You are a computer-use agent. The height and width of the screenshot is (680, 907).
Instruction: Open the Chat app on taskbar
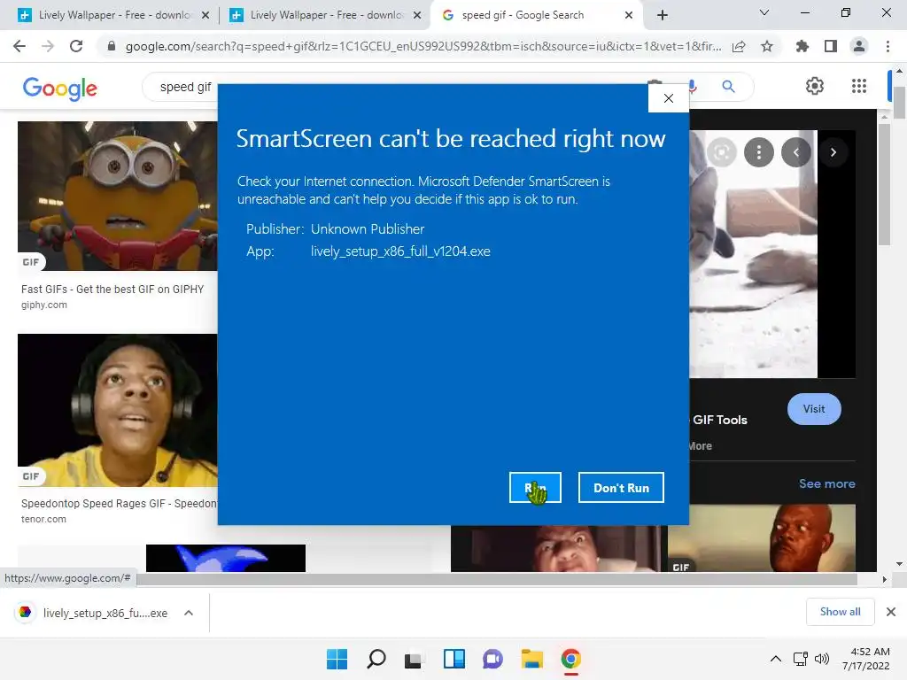pyautogui.click(x=492, y=659)
